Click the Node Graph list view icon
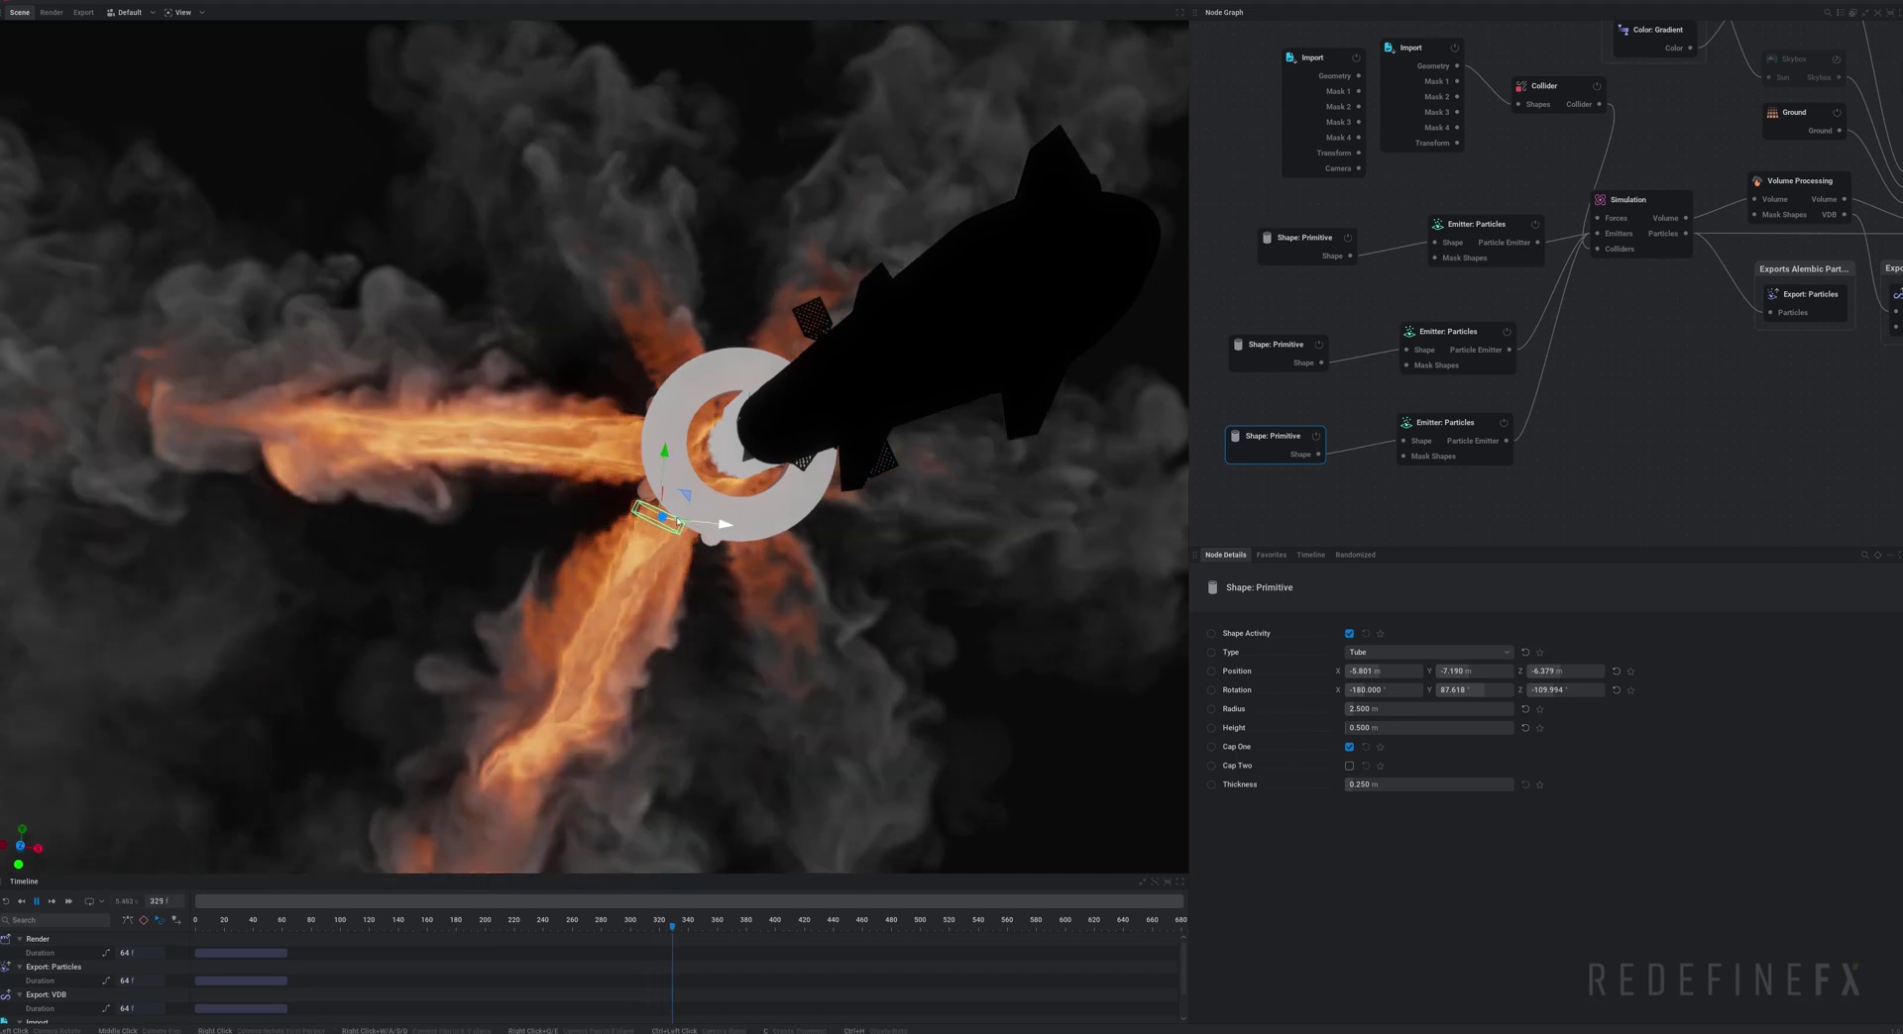The height and width of the screenshot is (1034, 1903). 1841,13
